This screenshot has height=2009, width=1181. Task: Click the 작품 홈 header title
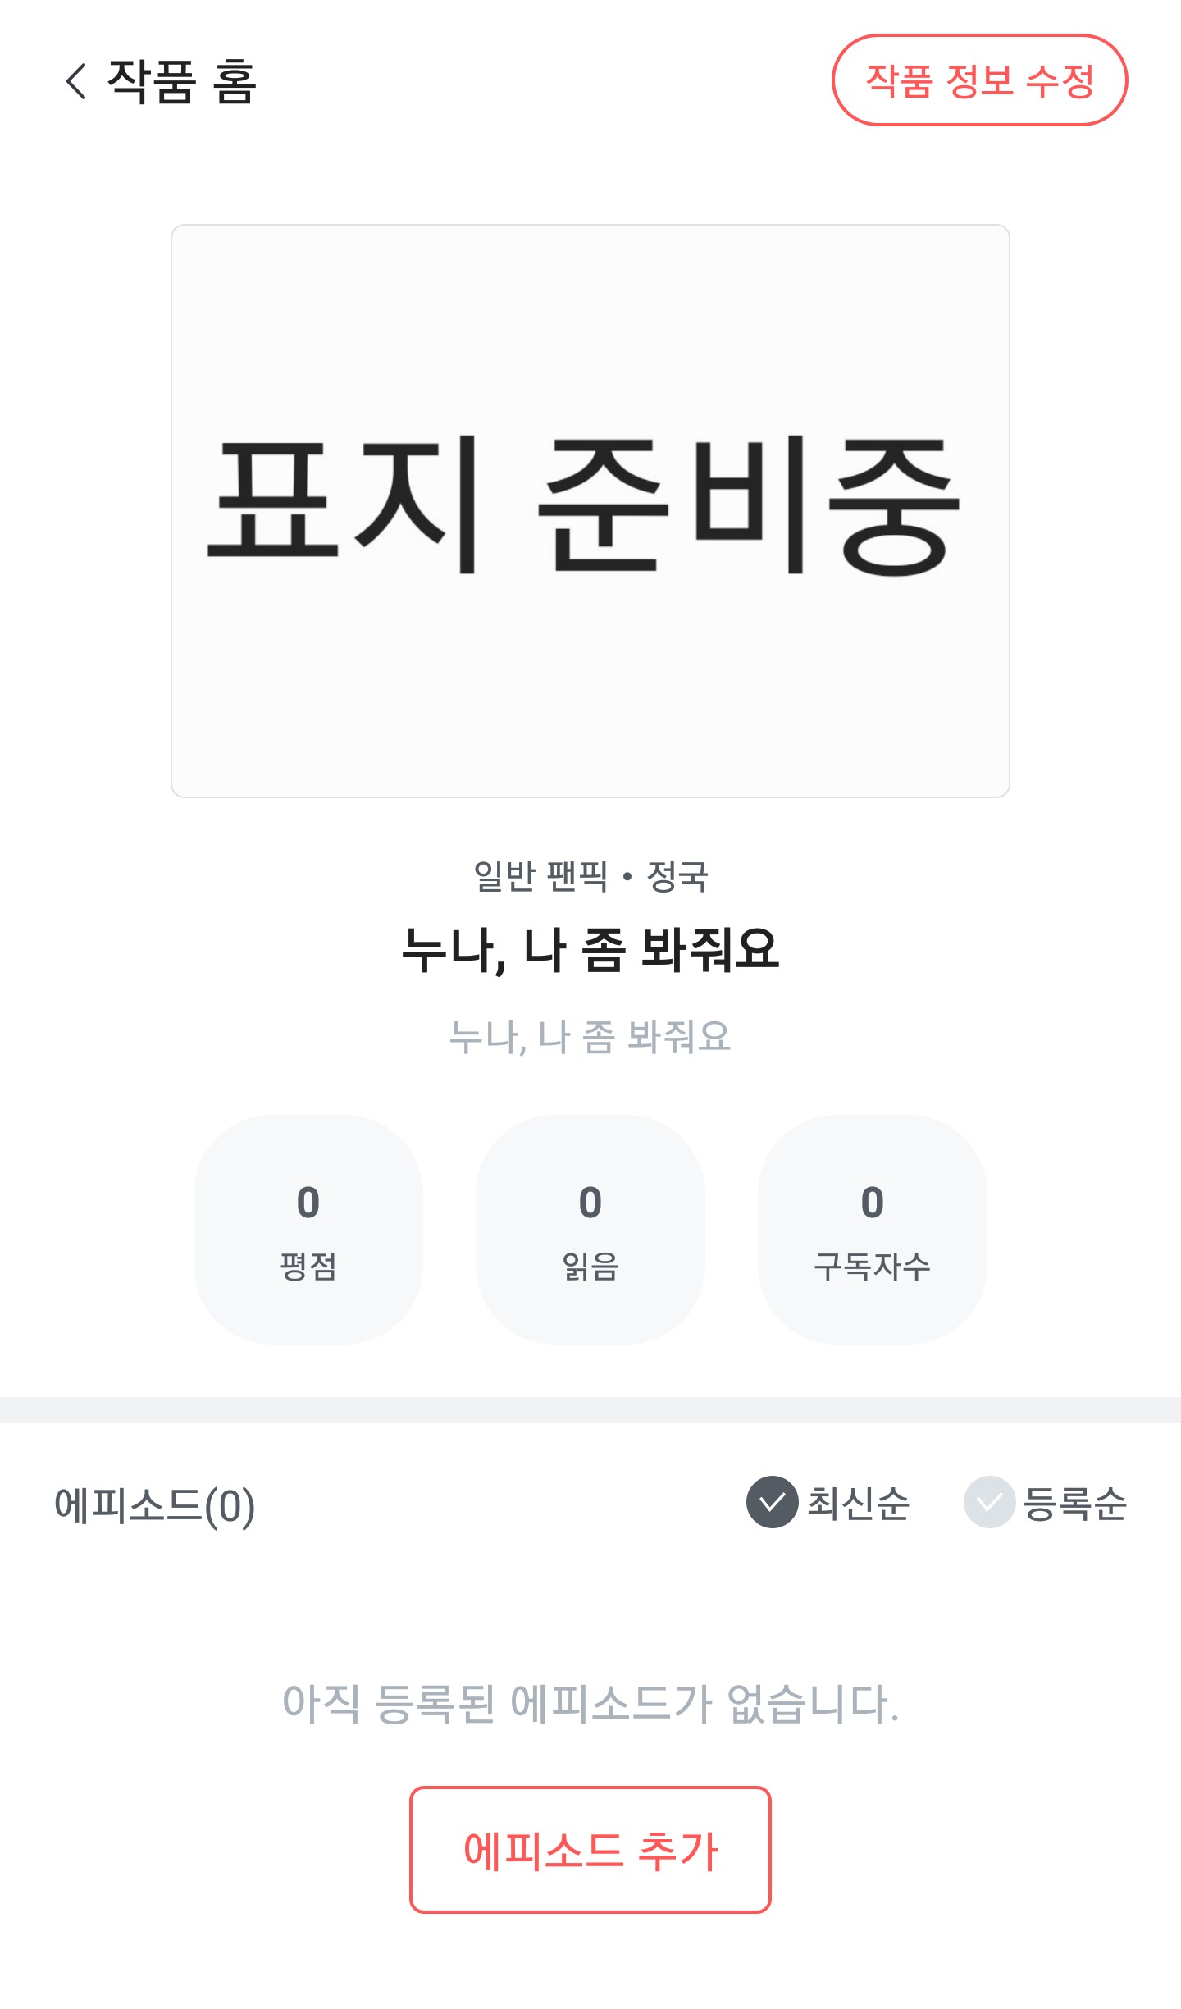click(x=182, y=82)
